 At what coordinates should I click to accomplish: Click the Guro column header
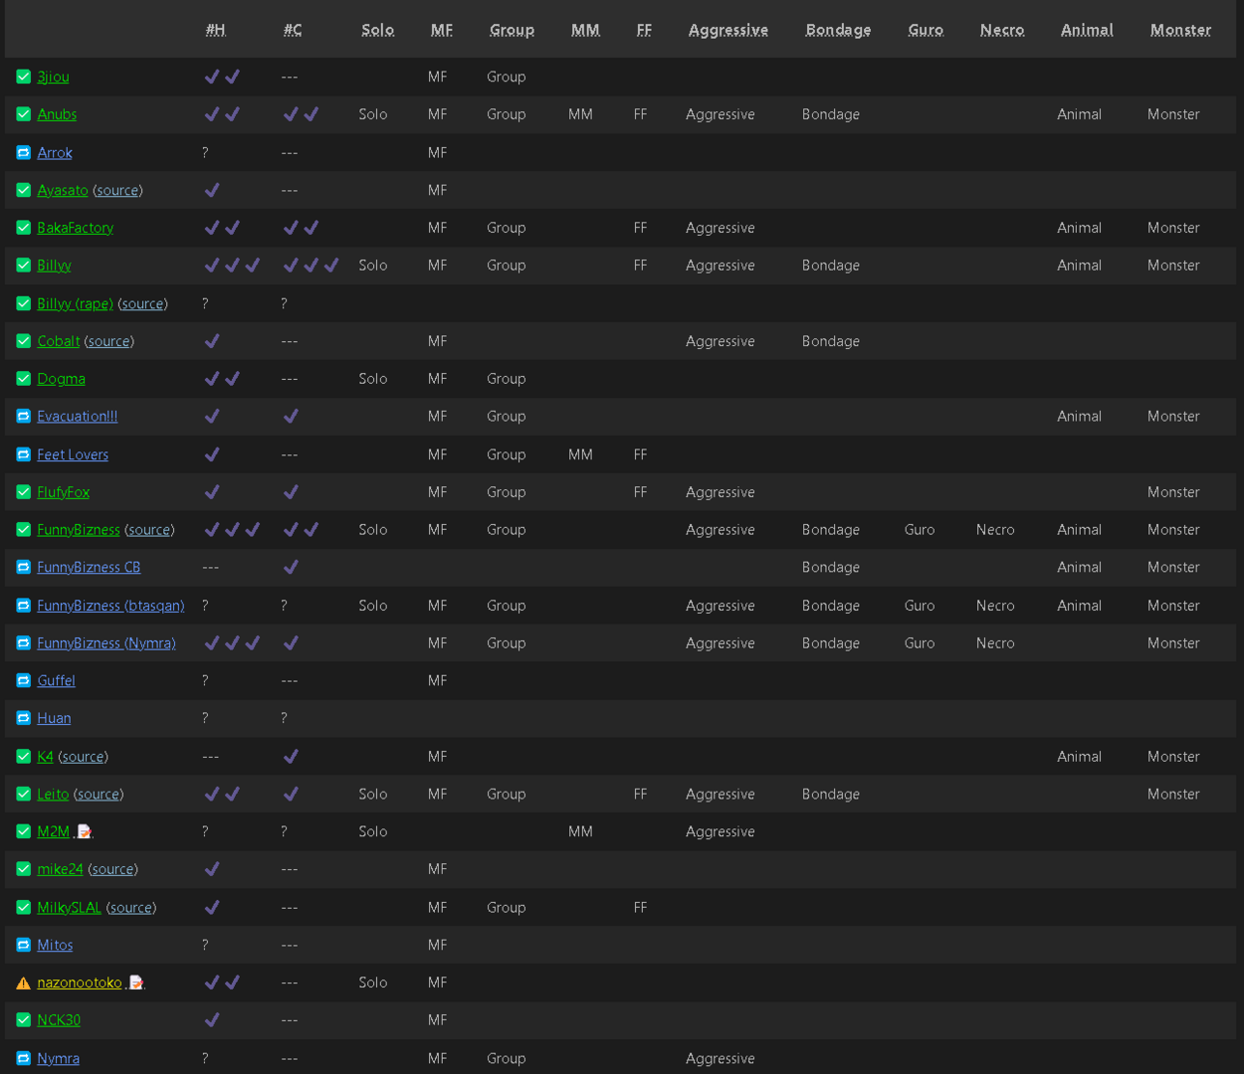pos(926,30)
